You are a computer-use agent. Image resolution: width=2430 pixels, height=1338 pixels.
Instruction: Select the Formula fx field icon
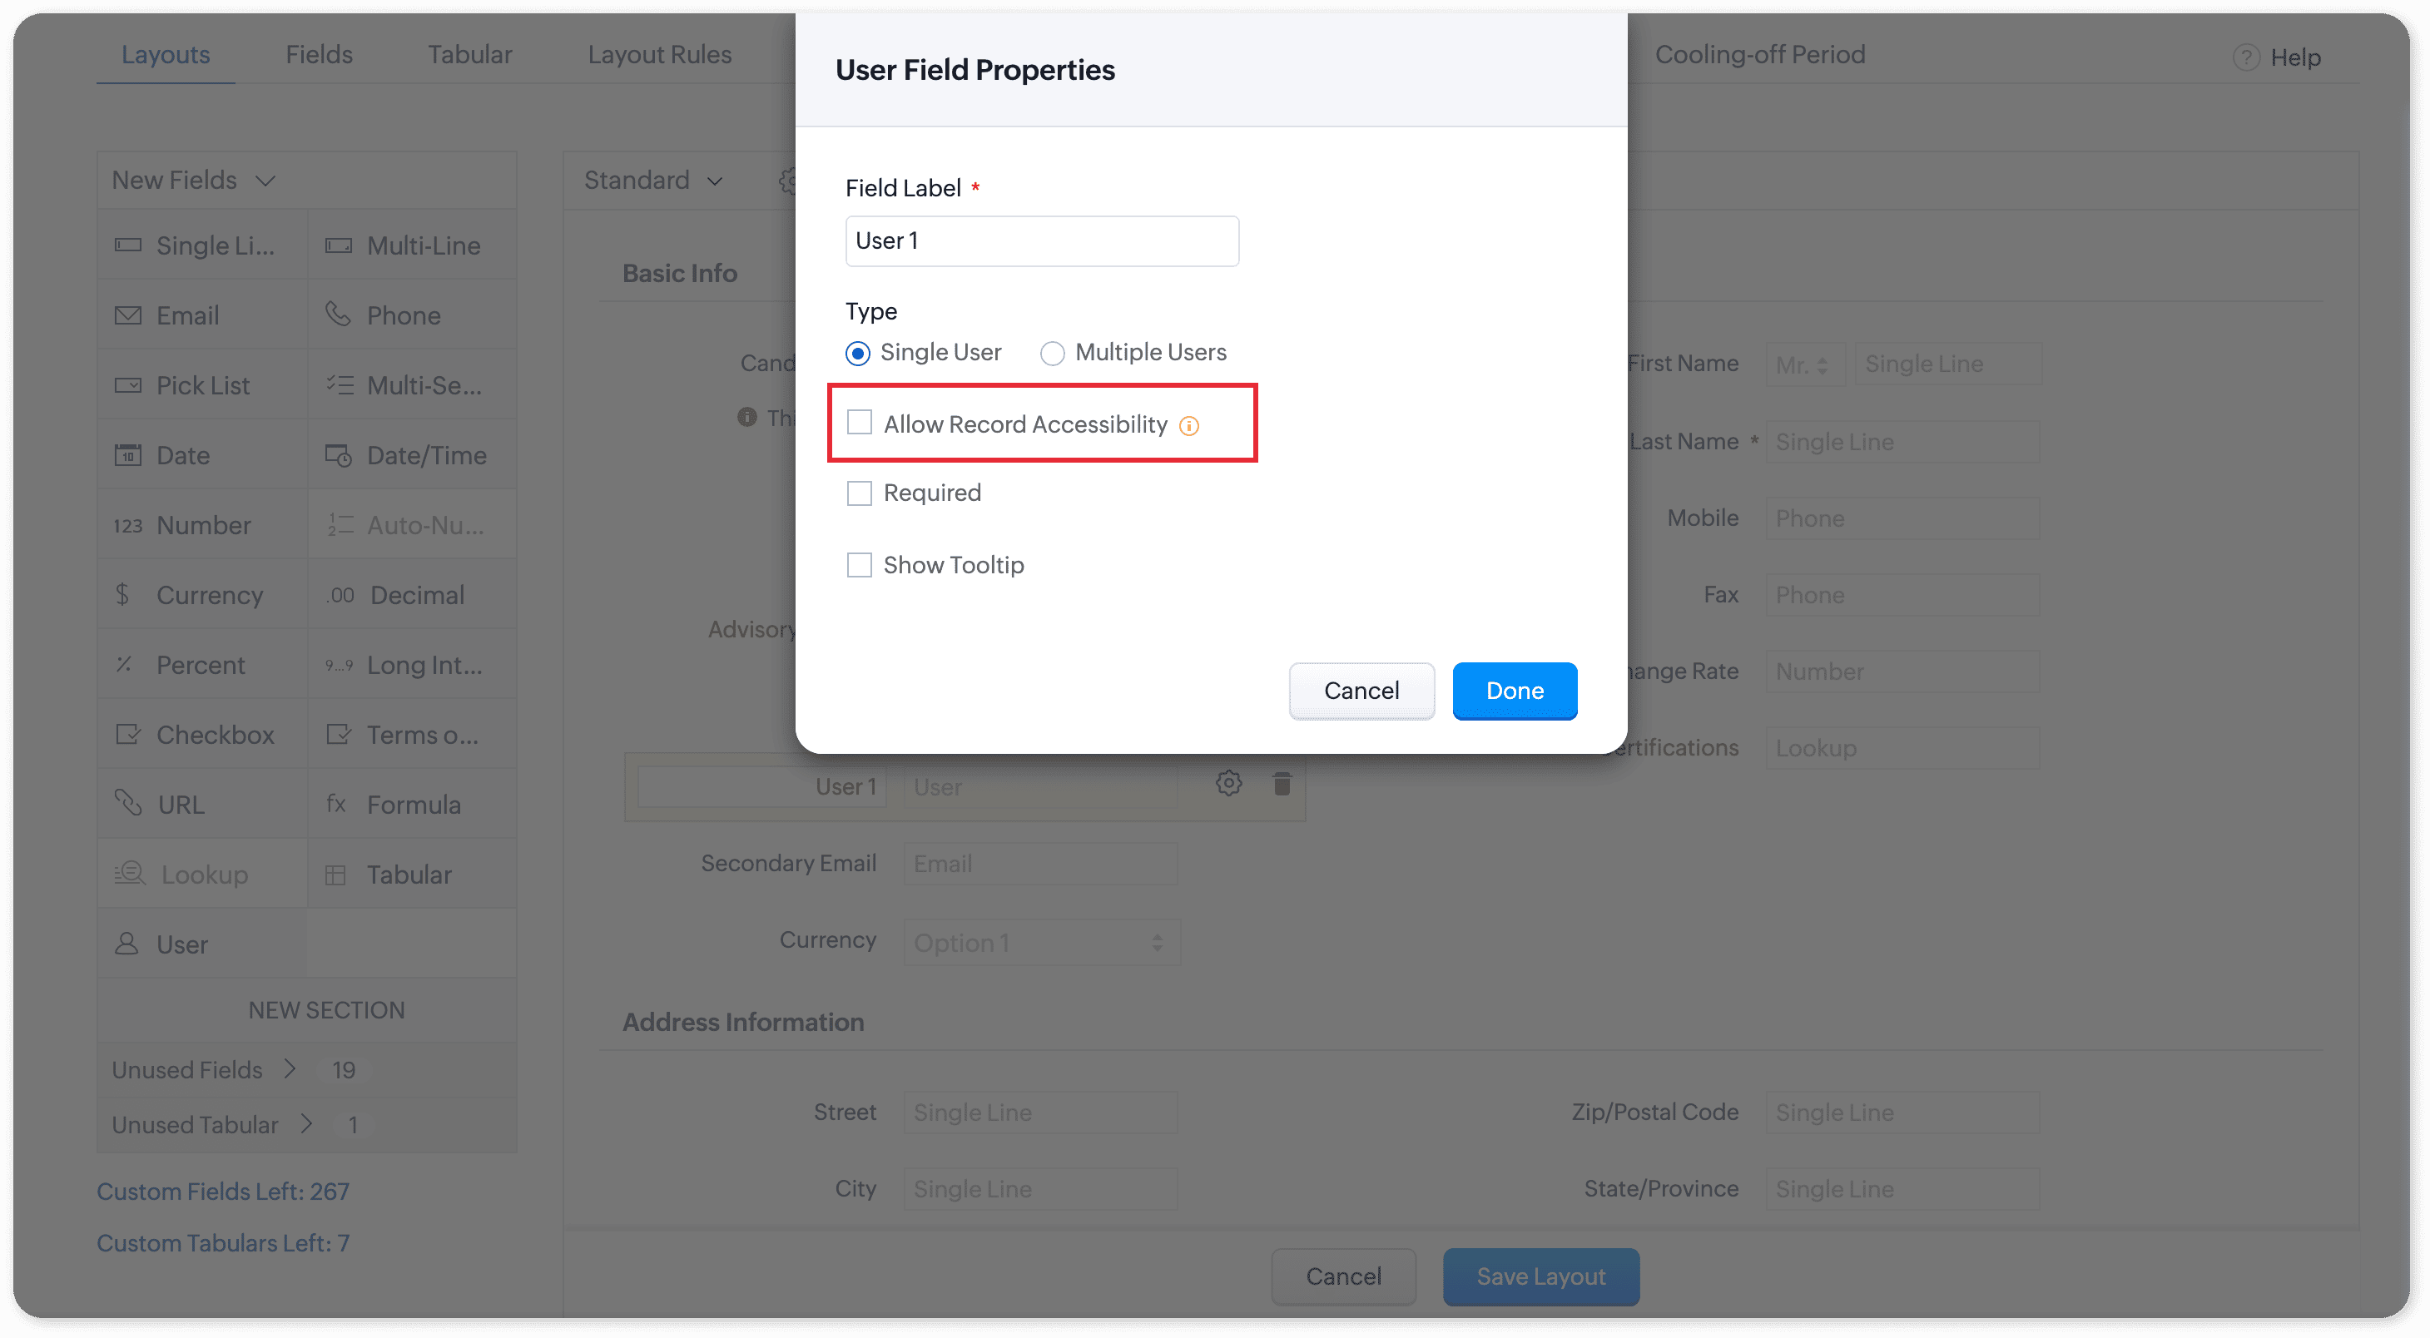pos(337,805)
